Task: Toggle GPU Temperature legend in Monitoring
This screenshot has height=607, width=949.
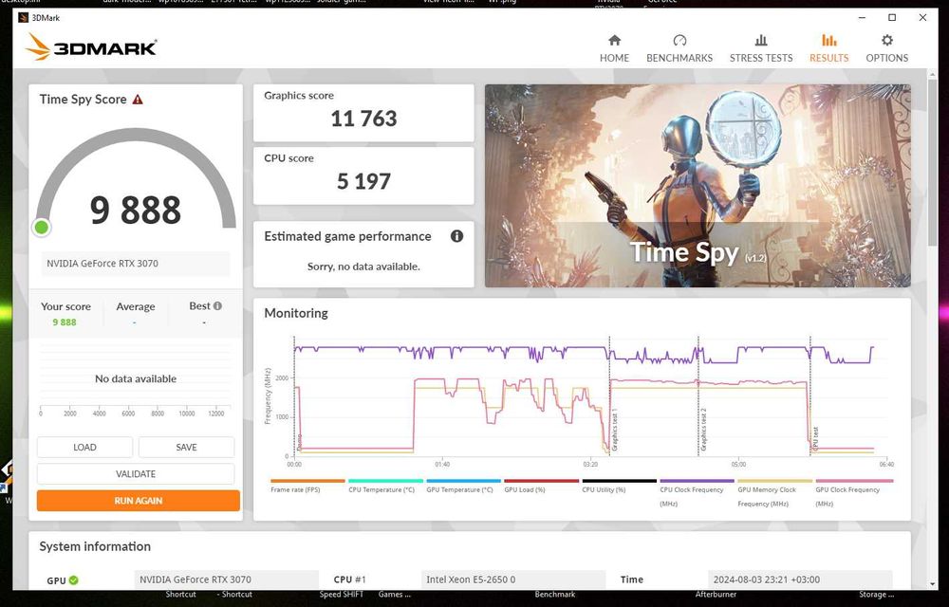Action: (x=464, y=487)
